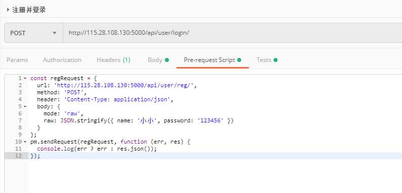
Task: Click the green dot on Body tab
Action: (167, 60)
